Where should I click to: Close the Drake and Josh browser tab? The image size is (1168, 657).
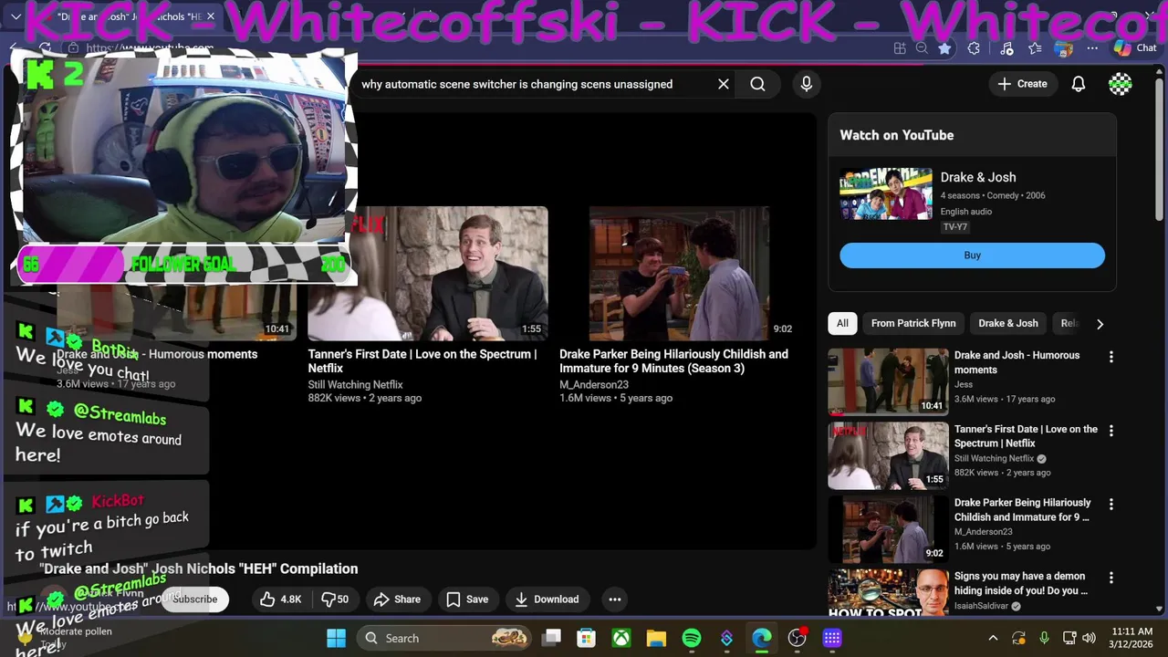[x=212, y=16]
